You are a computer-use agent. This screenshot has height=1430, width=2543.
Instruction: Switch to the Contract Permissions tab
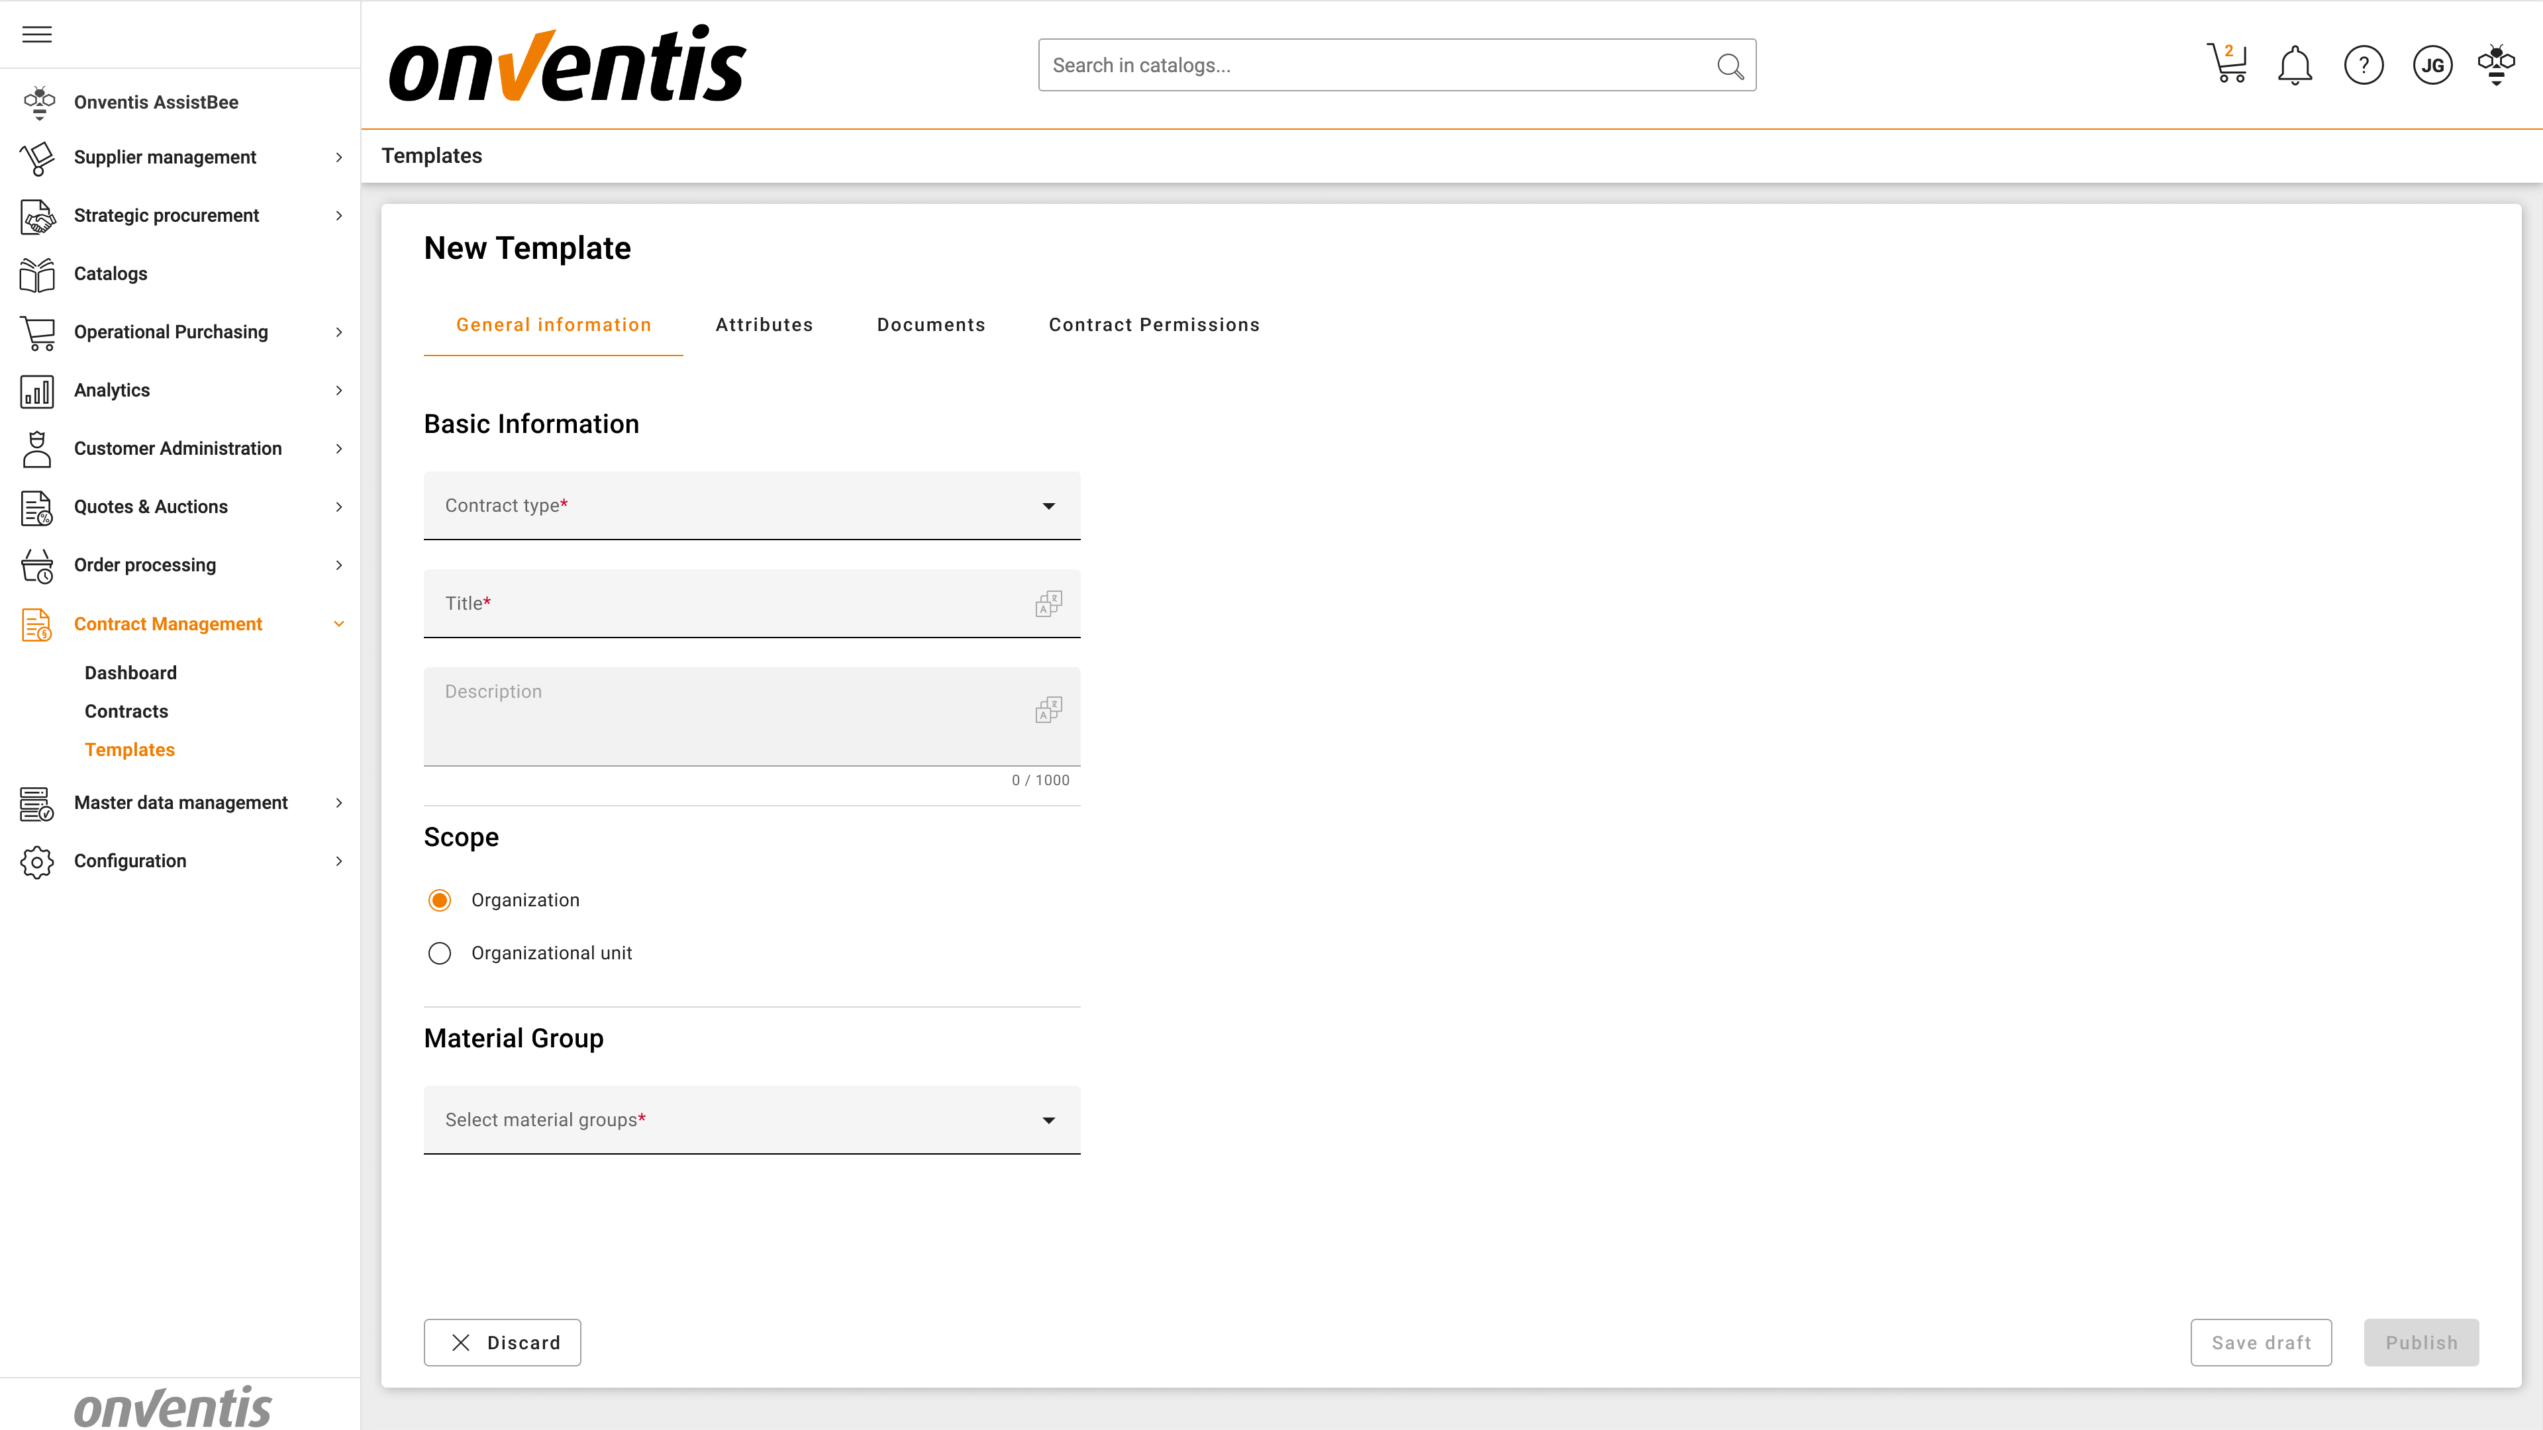[x=1154, y=324]
